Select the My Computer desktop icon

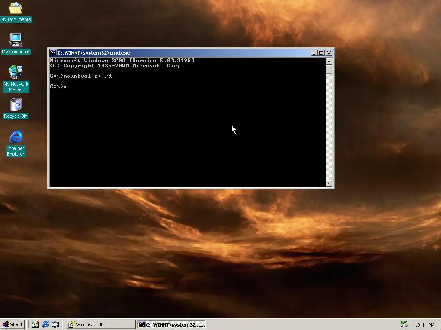point(16,43)
